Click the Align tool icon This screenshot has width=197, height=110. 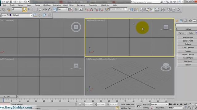click(x=136, y=9)
